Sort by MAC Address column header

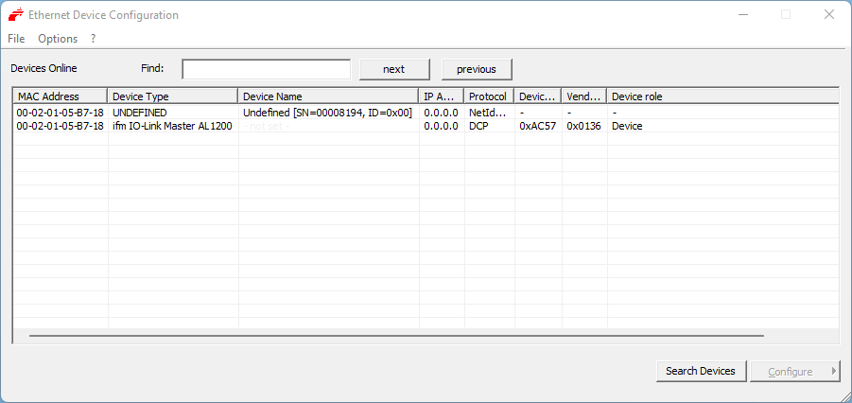point(60,96)
